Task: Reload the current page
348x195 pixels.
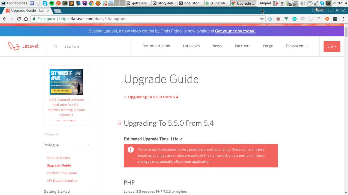Action: coord(19,19)
